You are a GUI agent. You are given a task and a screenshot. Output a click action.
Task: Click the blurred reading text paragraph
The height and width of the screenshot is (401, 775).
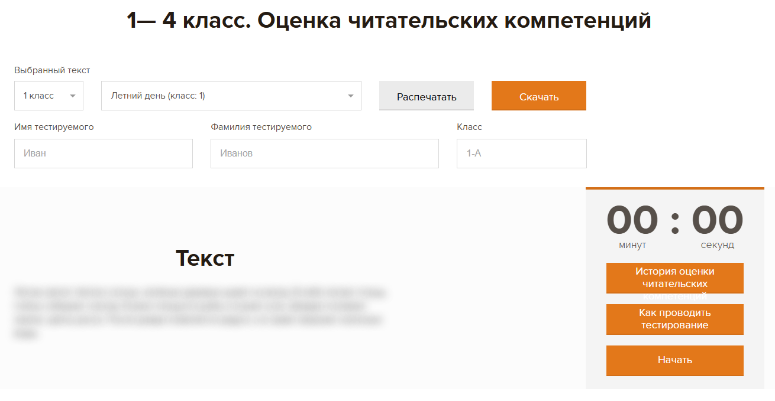point(200,312)
